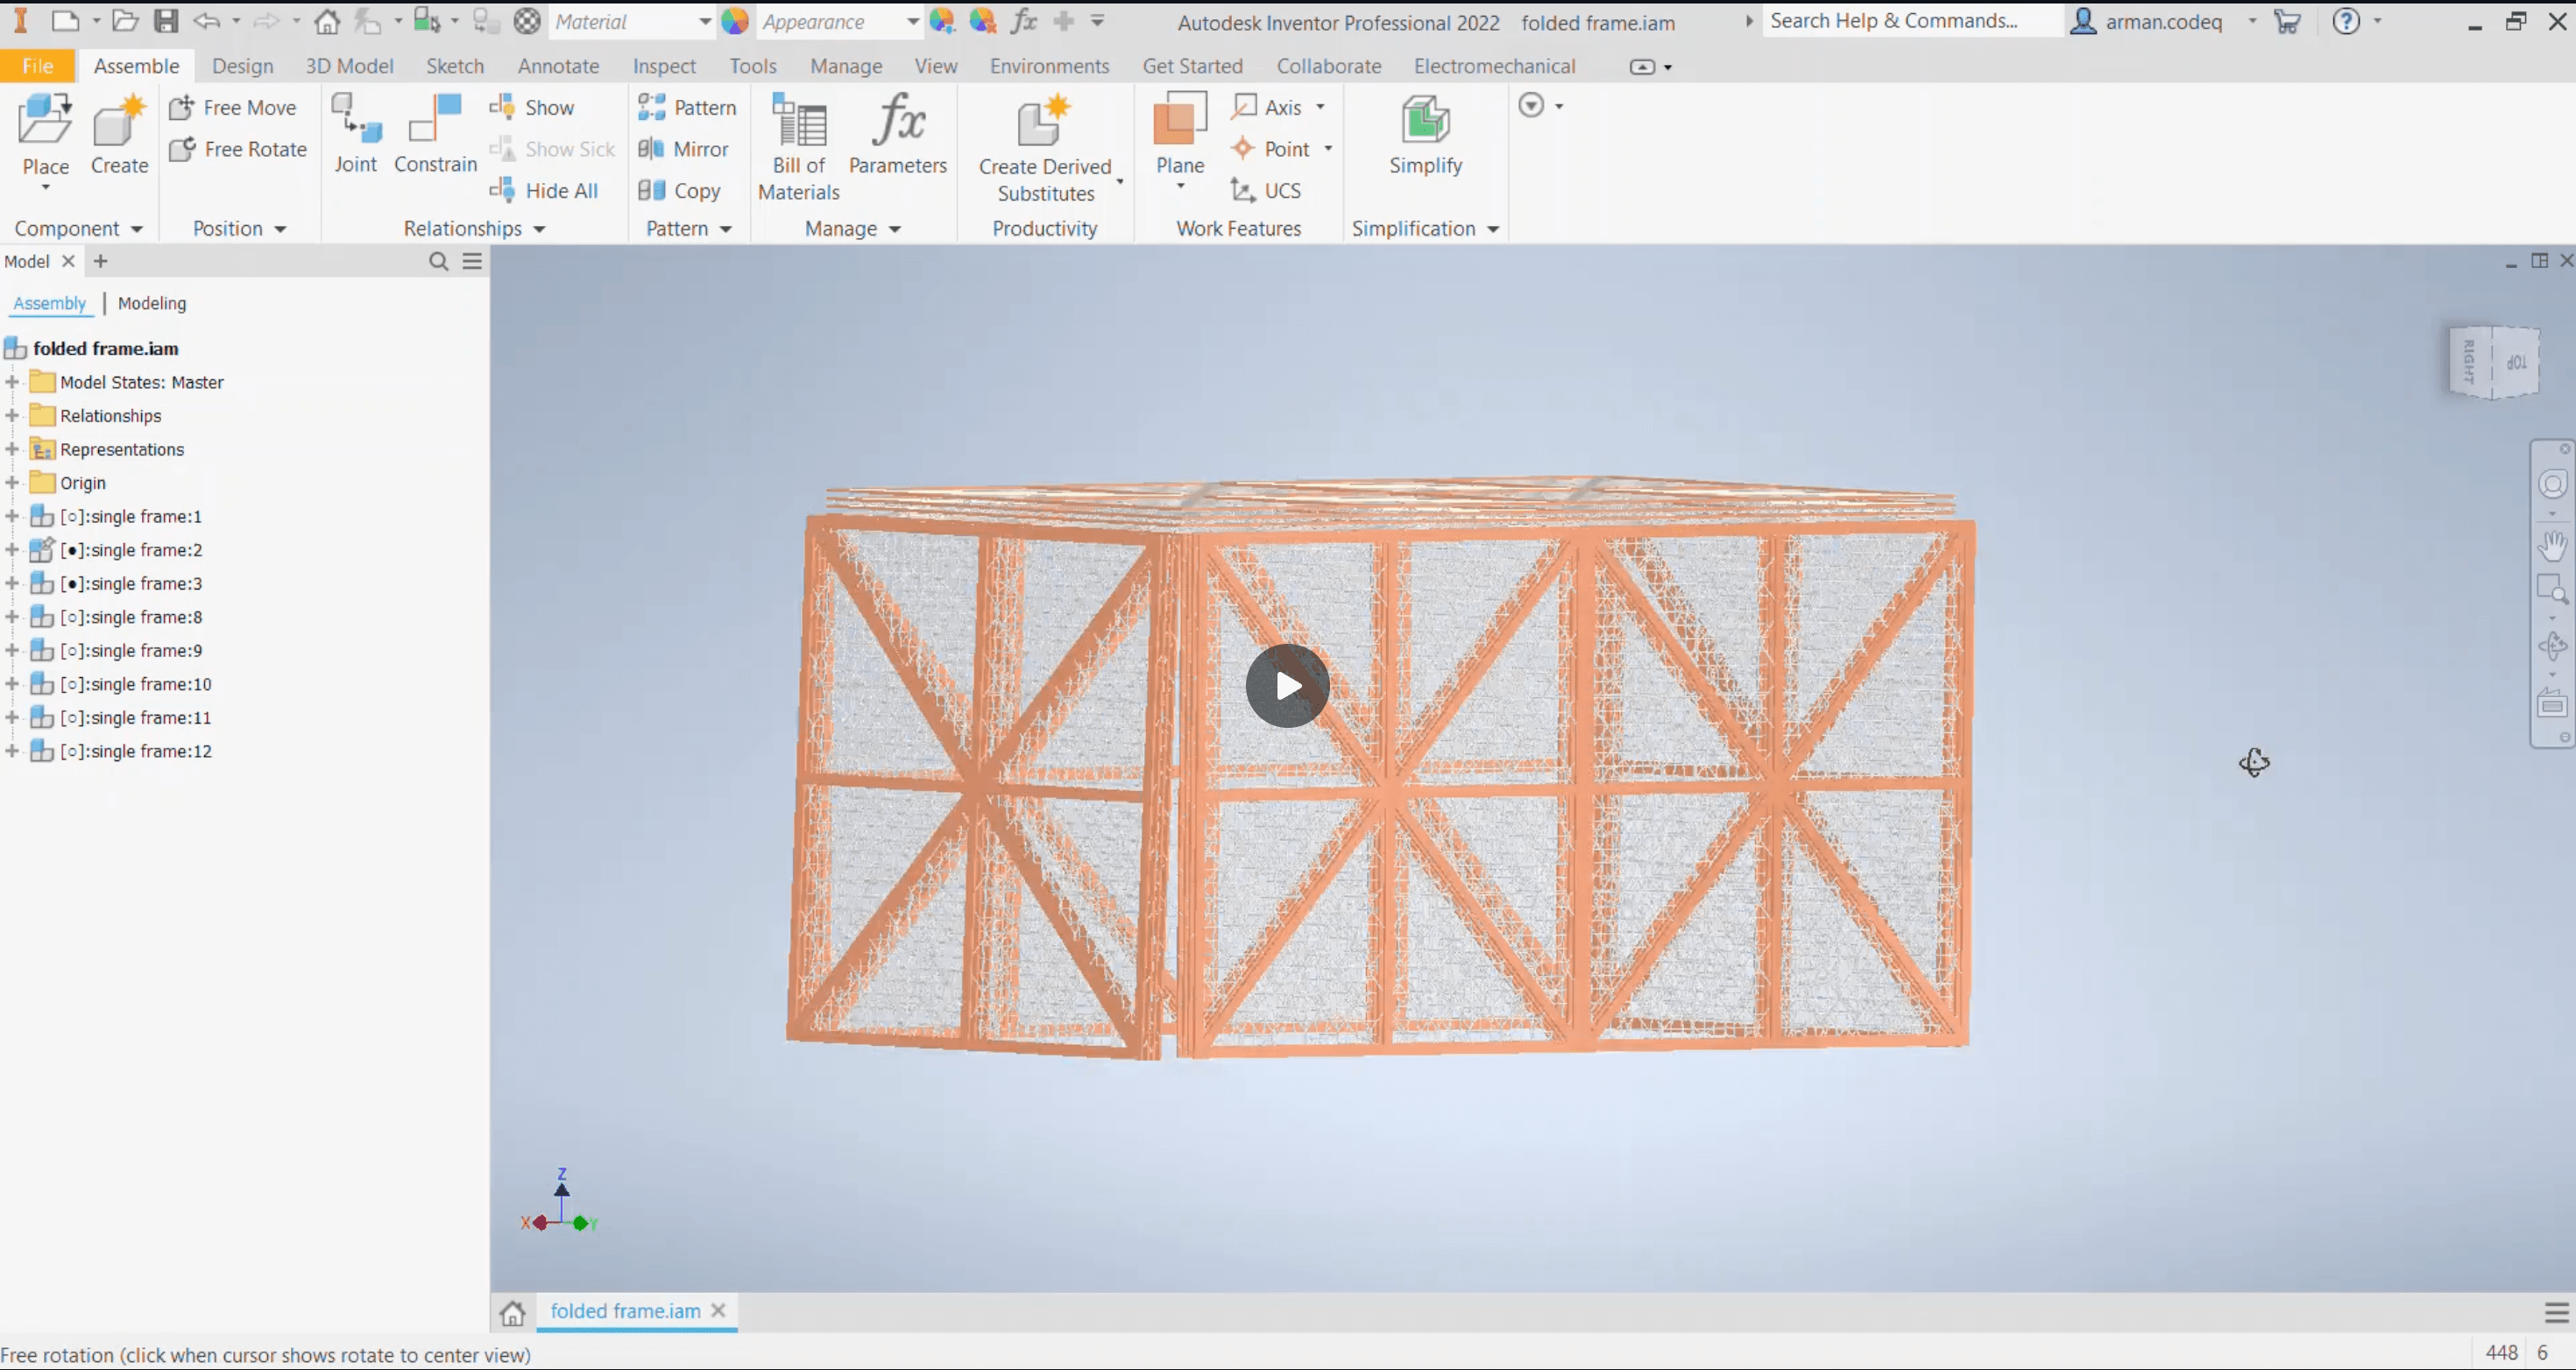
Task: Open the 3D Model ribbon tab
Action: (349, 66)
